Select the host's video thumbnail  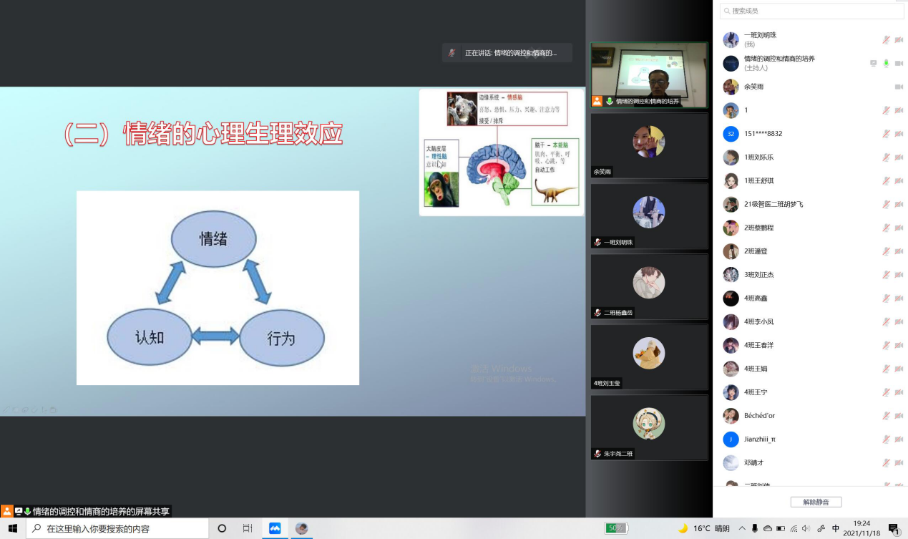[648, 74]
